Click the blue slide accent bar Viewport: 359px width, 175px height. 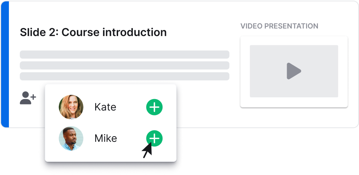[x=5, y=64]
